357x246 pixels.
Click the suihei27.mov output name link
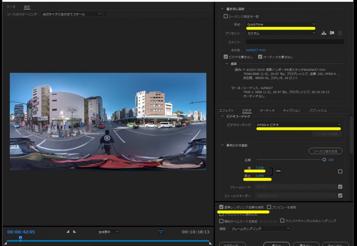pyautogui.click(x=256, y=50)
